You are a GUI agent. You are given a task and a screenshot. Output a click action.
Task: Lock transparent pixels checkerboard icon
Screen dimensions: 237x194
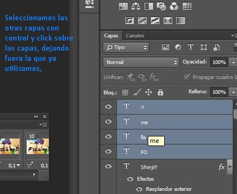(x=125, y=92)
